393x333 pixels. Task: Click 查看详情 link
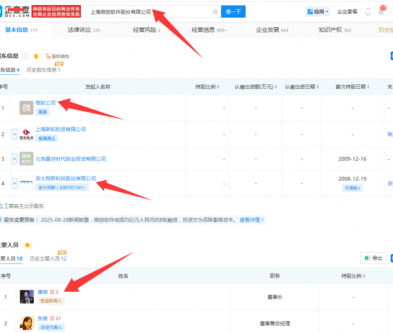point(252,220)
